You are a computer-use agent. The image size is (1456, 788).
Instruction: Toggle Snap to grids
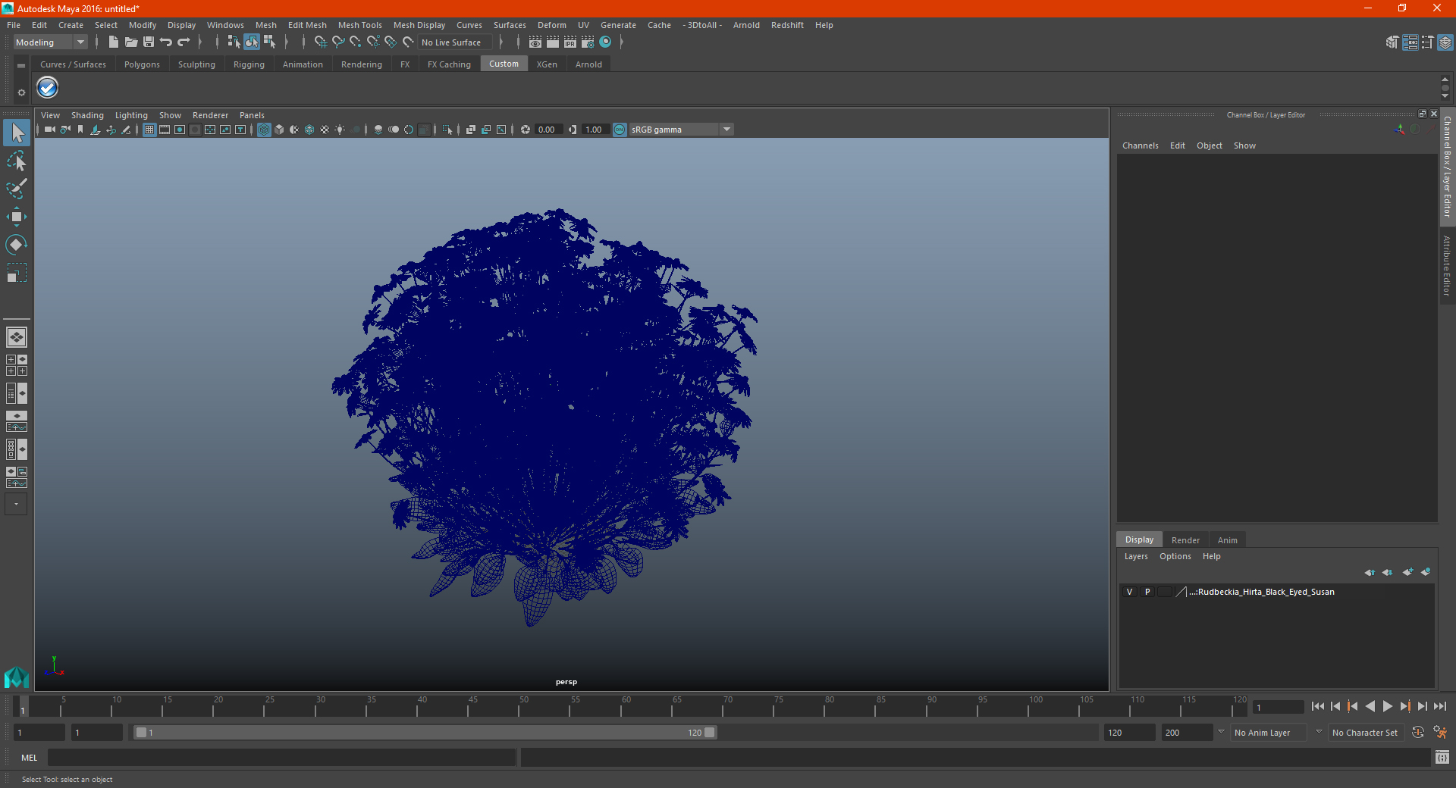[x=320, y=42]
